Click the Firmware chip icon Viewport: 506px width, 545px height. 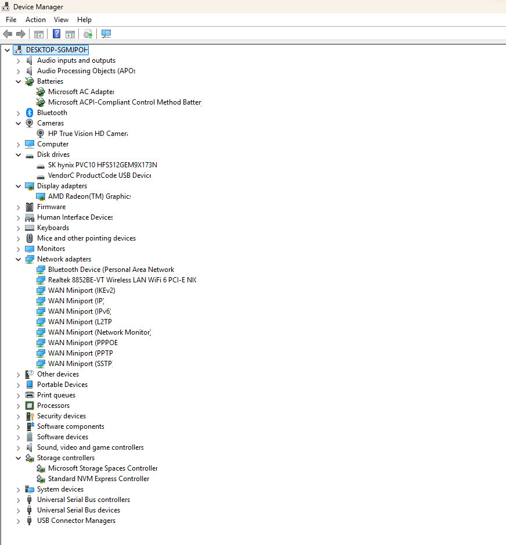[30, 207]
